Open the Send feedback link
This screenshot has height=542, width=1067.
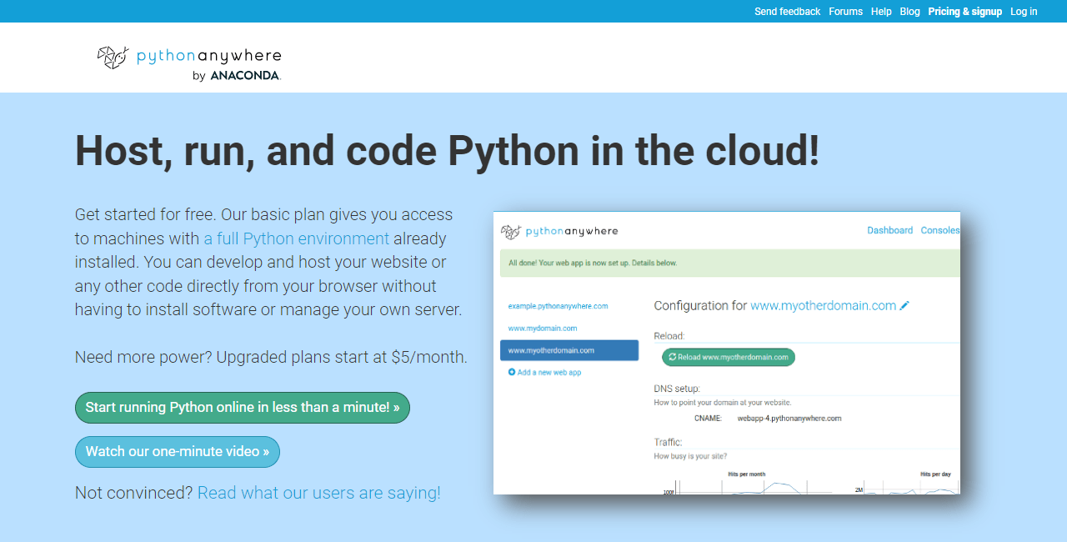tap(787, 12)
